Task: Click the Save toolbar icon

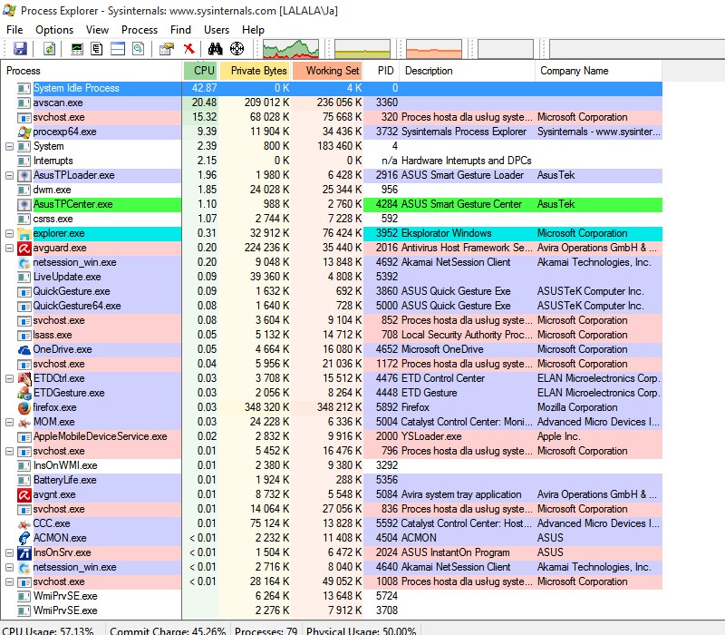Action: [20, 49]
